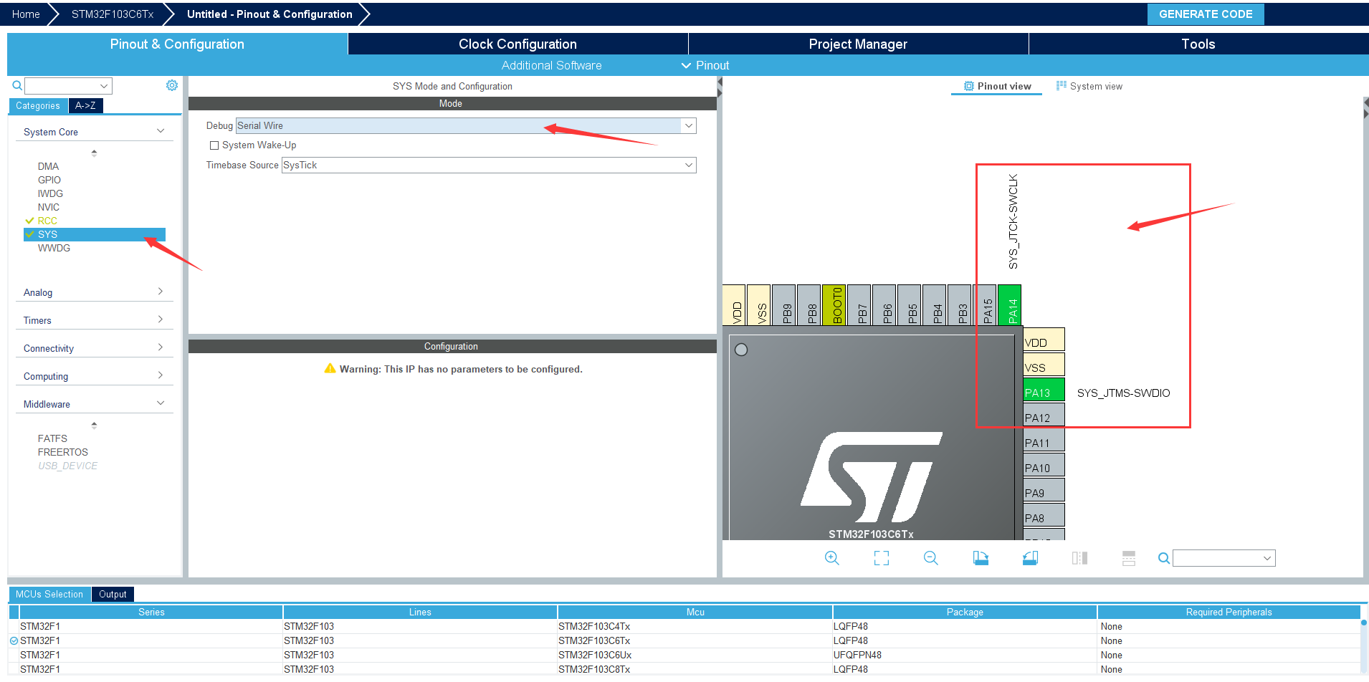The width and height of the screenshot is (1369, 682).
Task: Click the green PA13 pin
Action: click(1044, 390)
